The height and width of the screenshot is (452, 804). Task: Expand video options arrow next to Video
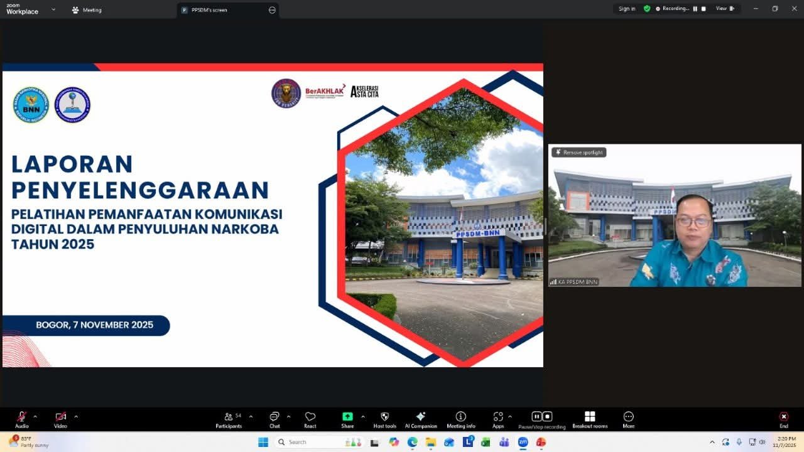(76, 416)
